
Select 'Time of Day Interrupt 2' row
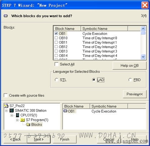[x=100, y=47]
